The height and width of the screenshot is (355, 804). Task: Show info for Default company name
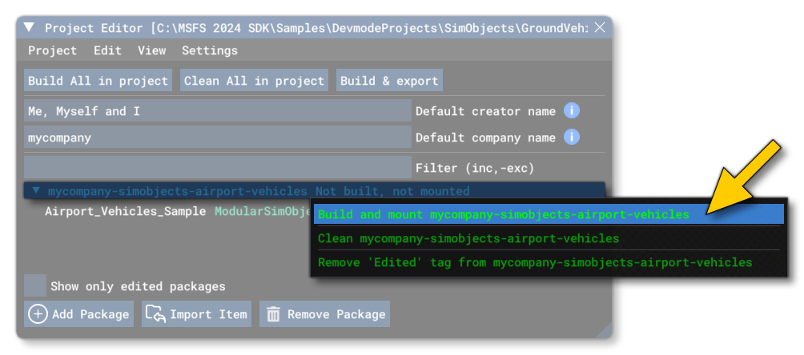tap(572, 138)
